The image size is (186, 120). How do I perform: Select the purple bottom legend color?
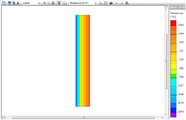click(173, 115)
